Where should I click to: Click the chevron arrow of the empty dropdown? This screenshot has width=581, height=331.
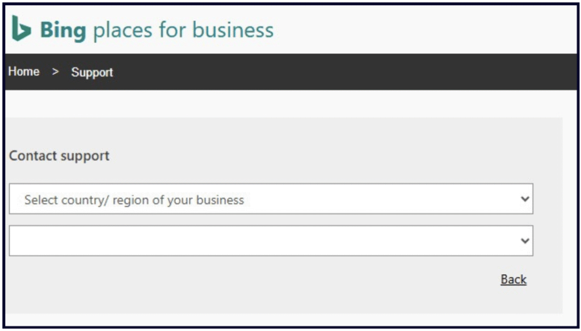click(x=525, y=241)
